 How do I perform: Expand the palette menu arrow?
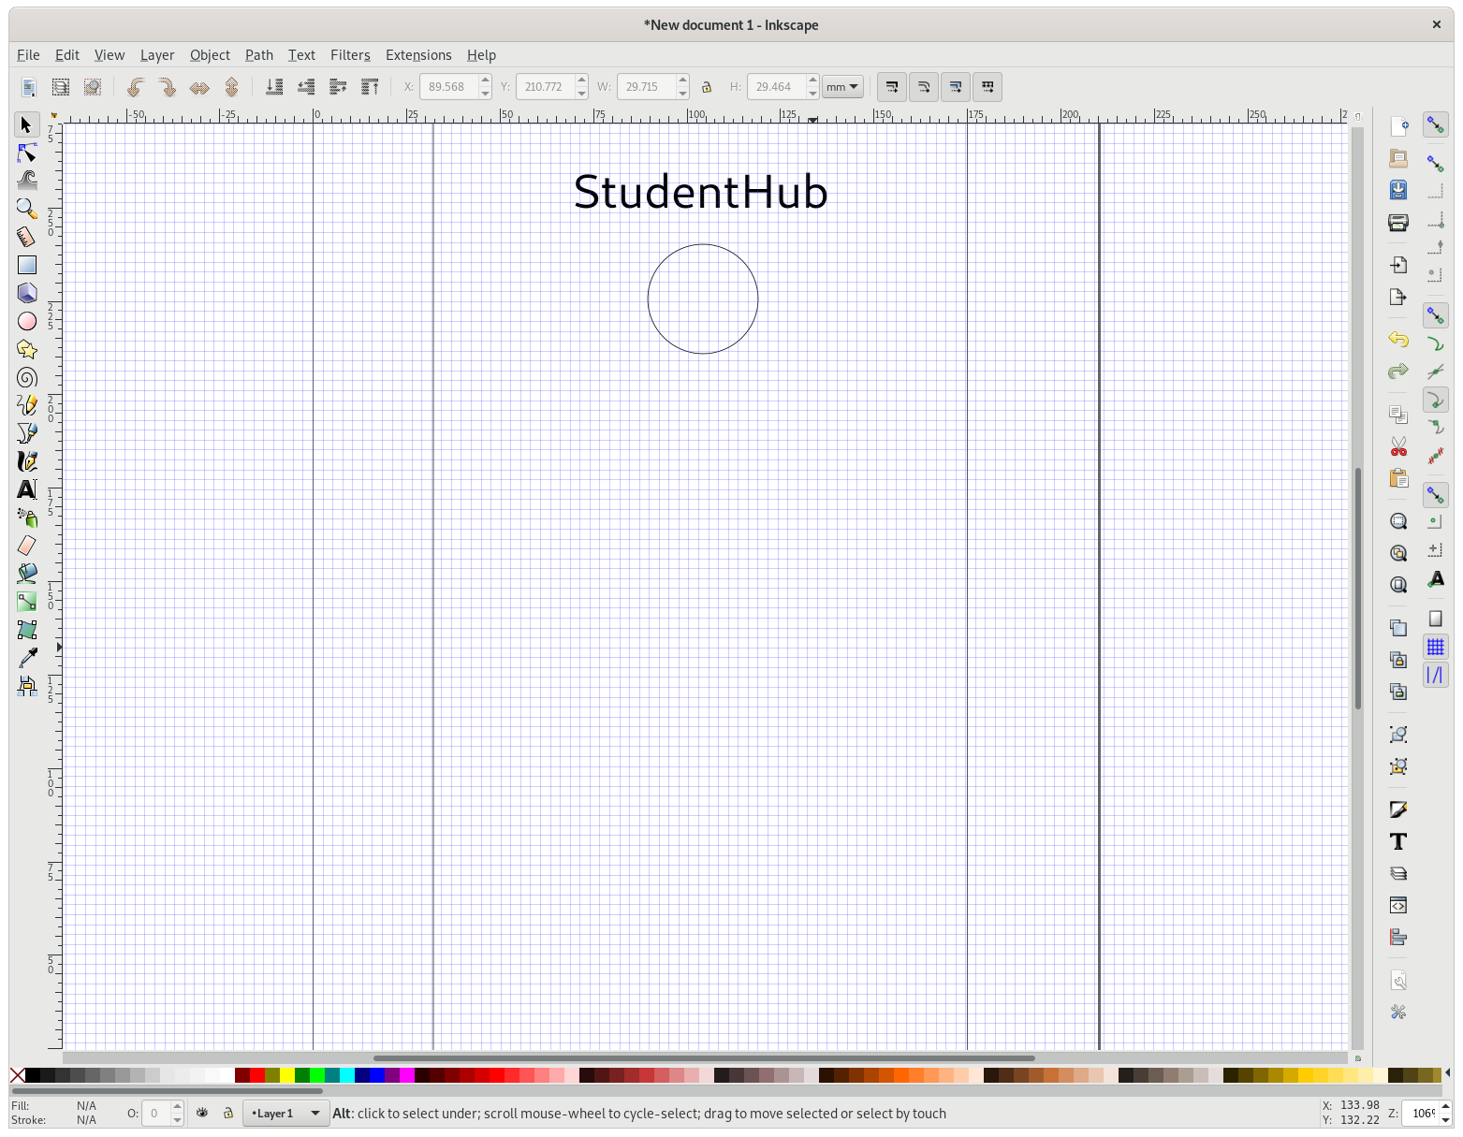[1448, 1072]
